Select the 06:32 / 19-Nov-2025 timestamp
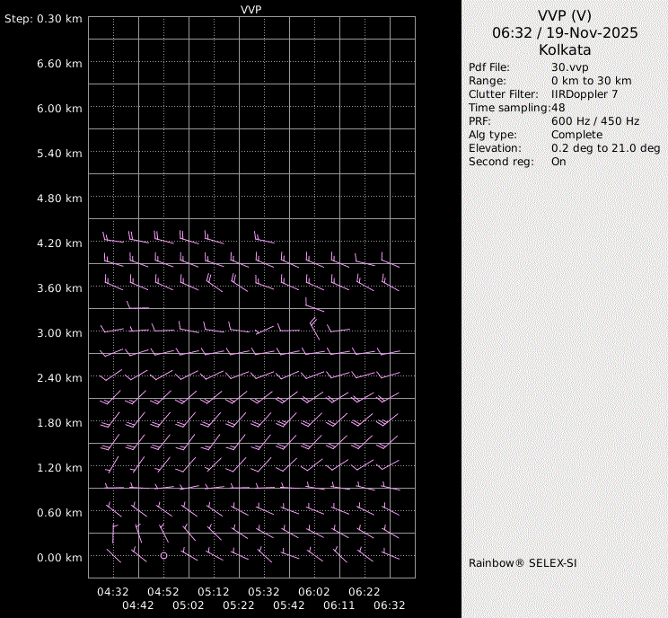Image resolution: width=668 pixels, height=618 pixels. click(565, 32)
